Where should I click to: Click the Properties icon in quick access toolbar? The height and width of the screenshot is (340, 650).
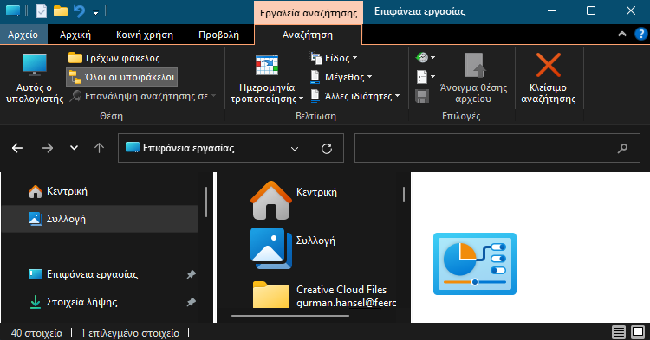pyautogui.click(x=42, y=11)
